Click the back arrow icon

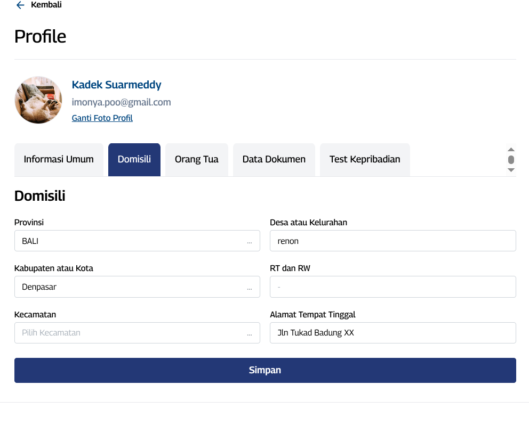click(20, 5)
